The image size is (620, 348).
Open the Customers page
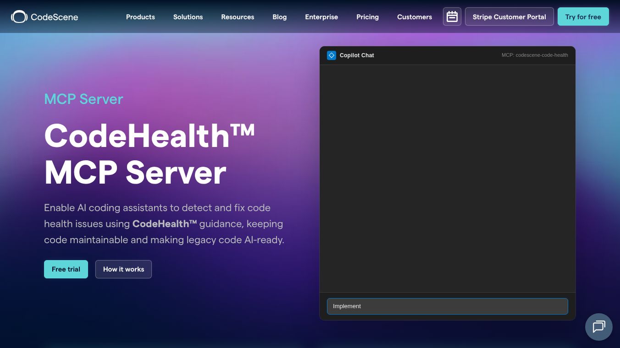click(x=415, y=17)
